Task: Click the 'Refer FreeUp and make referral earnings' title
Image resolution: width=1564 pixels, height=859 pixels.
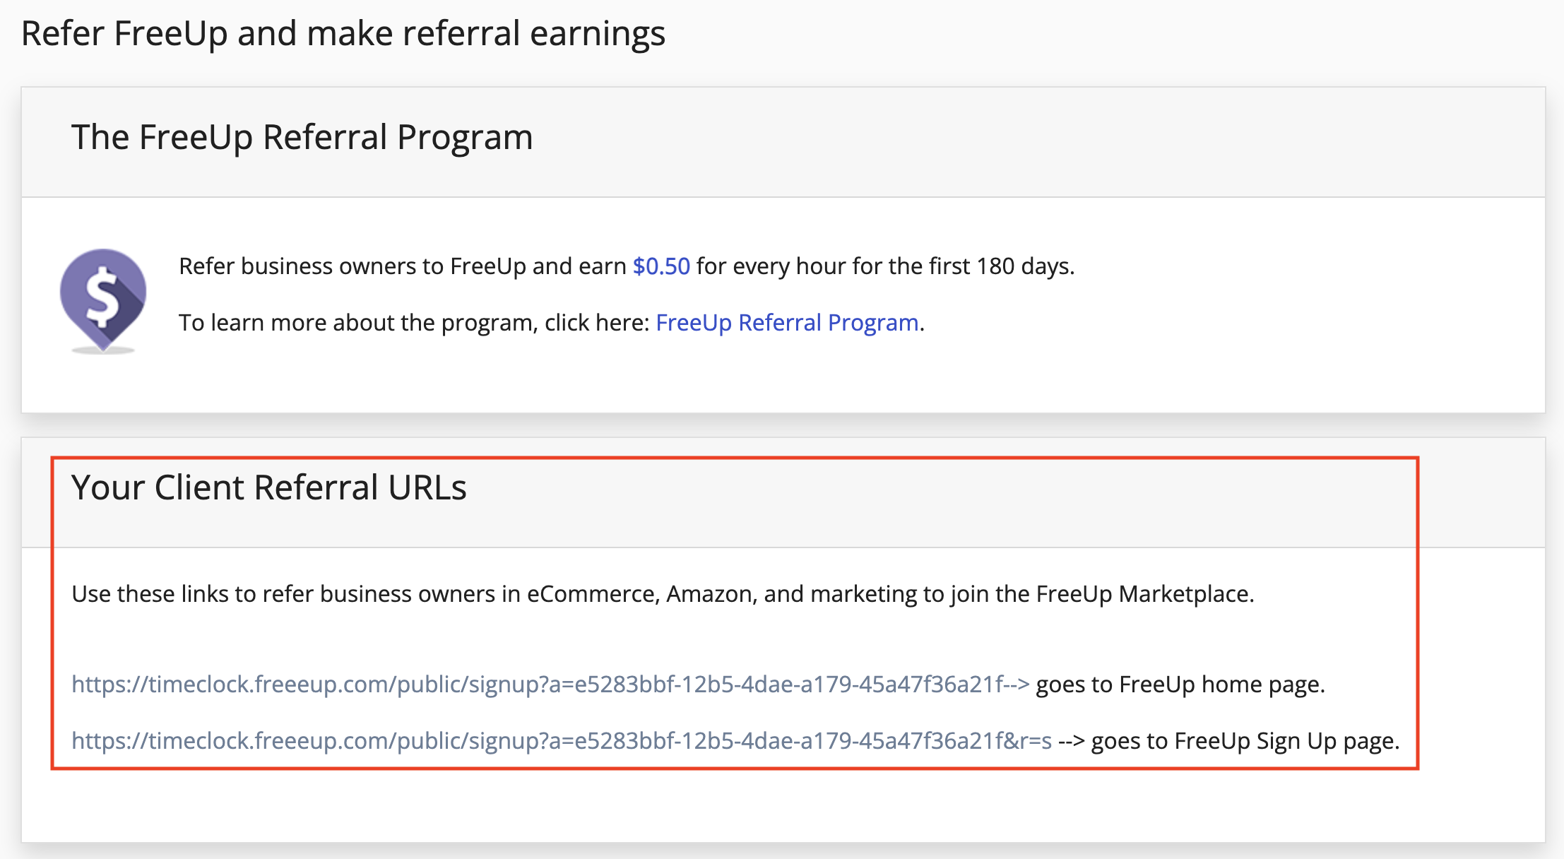Action: pos(343,34)
